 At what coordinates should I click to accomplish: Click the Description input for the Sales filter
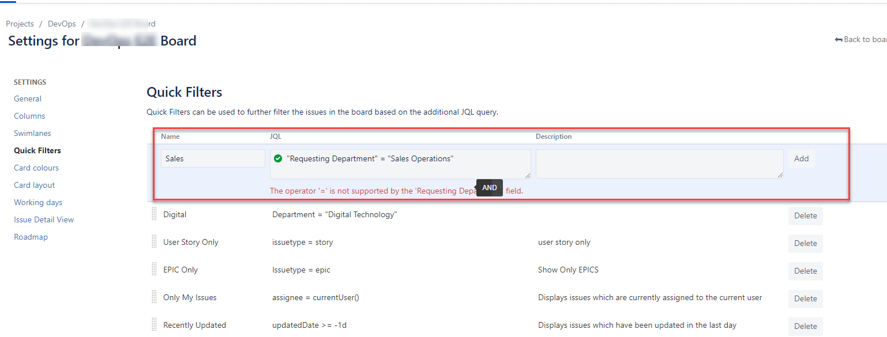coord(659,164)
